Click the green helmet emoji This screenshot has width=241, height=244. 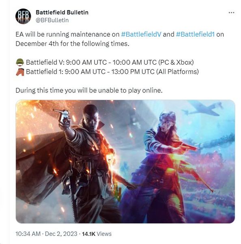coord(20,62)
